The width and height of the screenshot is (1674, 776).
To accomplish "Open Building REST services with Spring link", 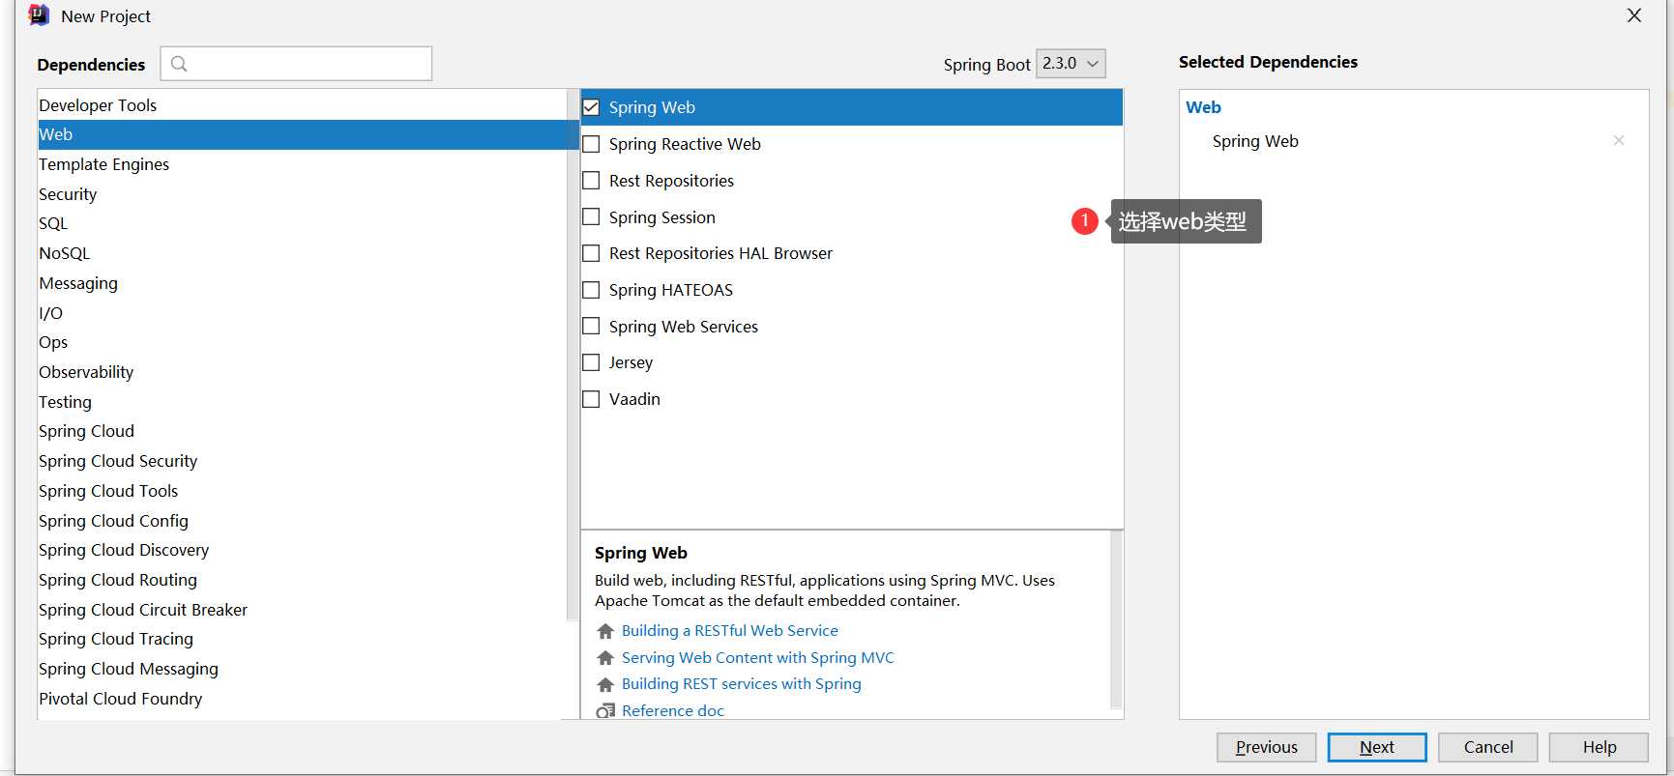I will coord(742,684).
